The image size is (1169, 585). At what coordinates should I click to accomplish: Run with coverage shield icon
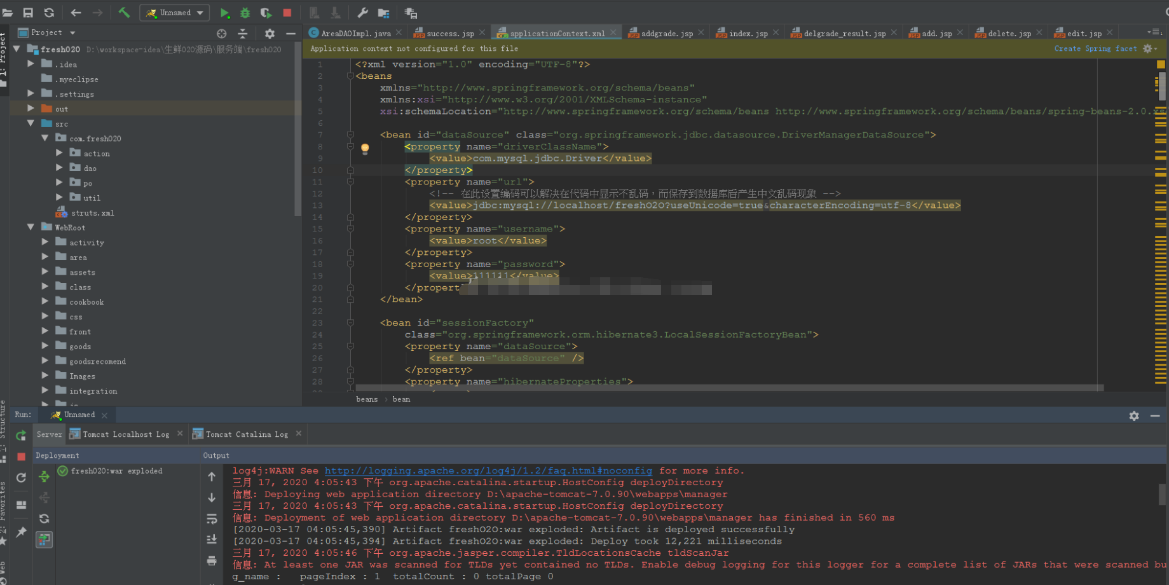266,13
